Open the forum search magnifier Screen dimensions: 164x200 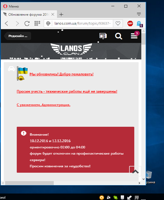(x=118, y=36)
